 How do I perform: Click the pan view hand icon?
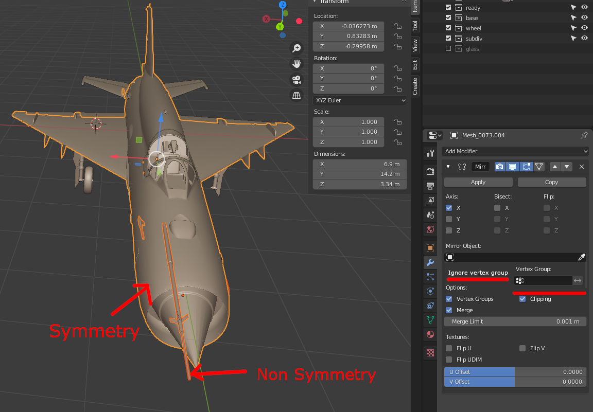click(296, 64)
